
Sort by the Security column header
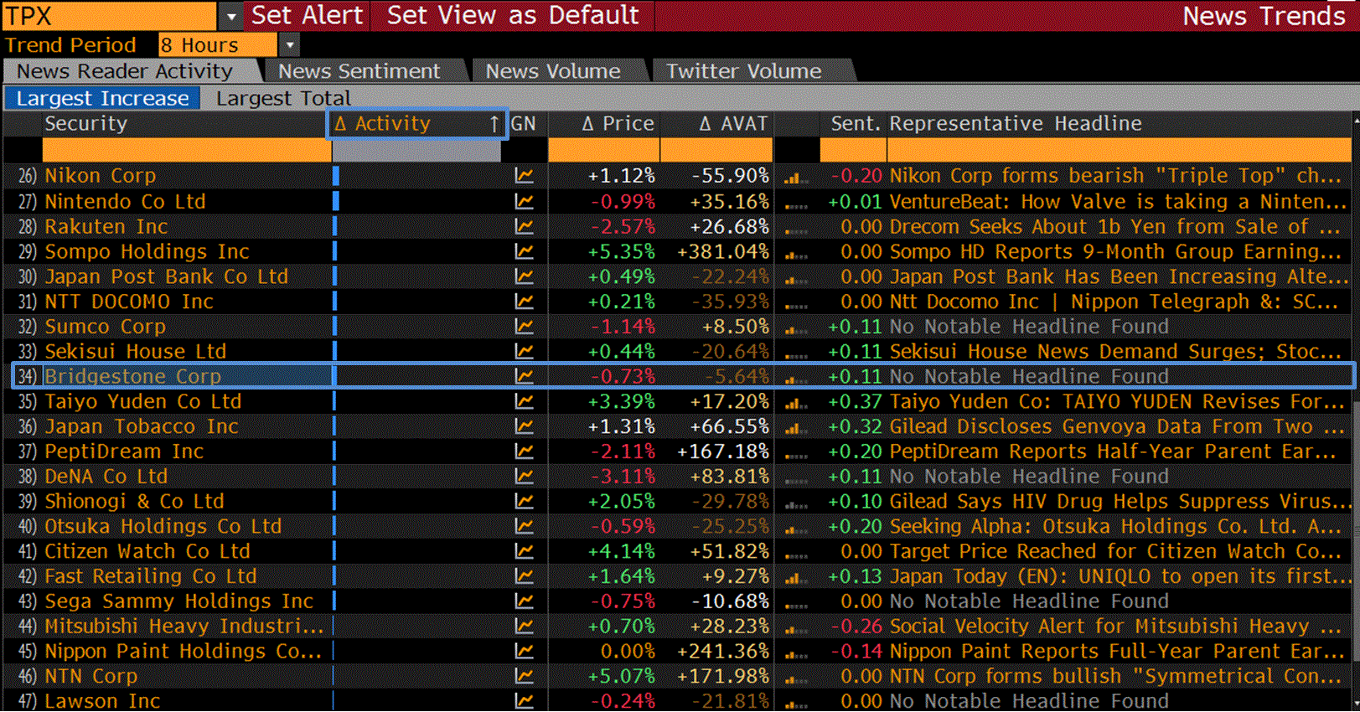click(x=184, y=124)
